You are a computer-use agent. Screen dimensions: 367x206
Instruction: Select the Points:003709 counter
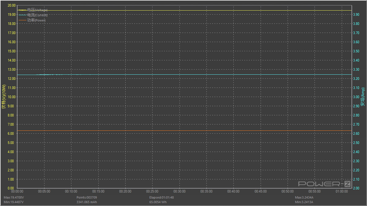(87, 197)
